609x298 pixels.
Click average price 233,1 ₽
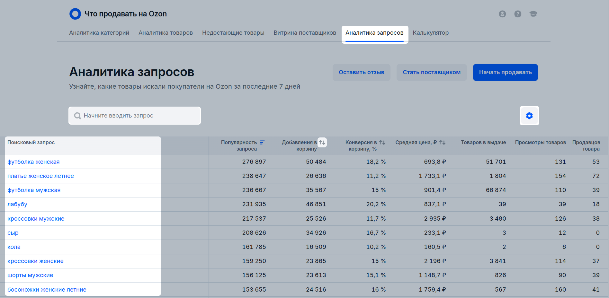435,233
